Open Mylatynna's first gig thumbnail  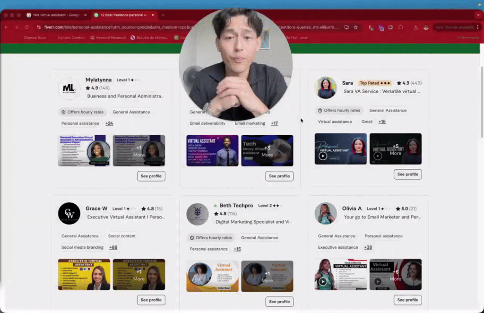pyautogui.click(x=84, y=151)
